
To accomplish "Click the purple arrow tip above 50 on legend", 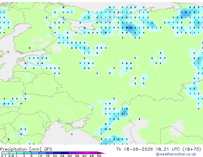I will (x=102, y=153).
